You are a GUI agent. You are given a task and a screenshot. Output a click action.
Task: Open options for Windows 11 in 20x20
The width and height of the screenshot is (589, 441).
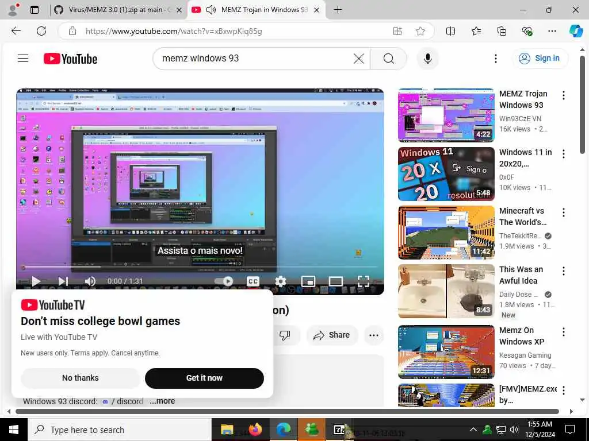(564, 154)
